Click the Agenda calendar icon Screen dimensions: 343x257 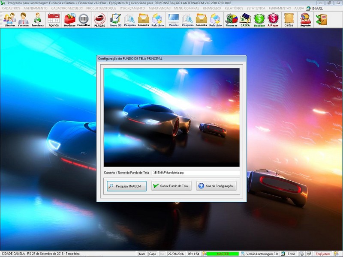(x=54, y=19)
